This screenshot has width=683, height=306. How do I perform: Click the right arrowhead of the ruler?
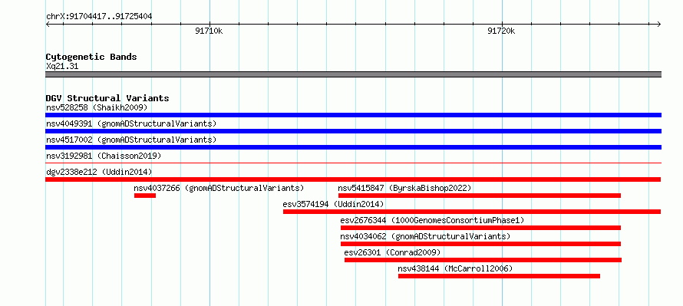[659, 24]
